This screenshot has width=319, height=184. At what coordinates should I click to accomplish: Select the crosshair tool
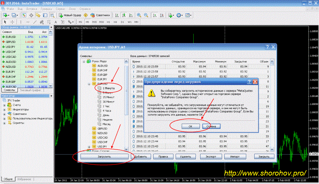tap(12, 22)
